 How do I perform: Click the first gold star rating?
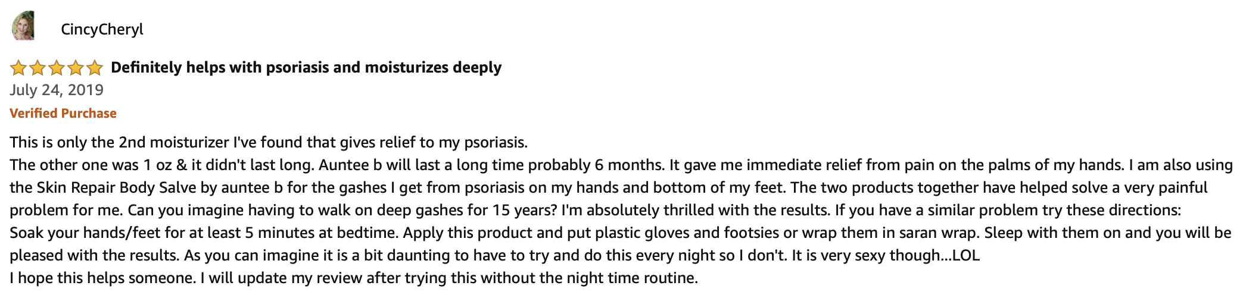18,68
